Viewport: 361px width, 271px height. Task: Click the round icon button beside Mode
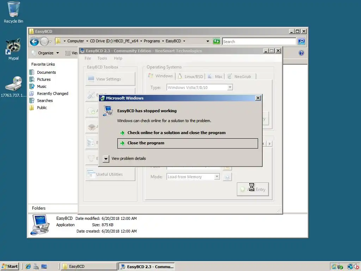point(227,177)
